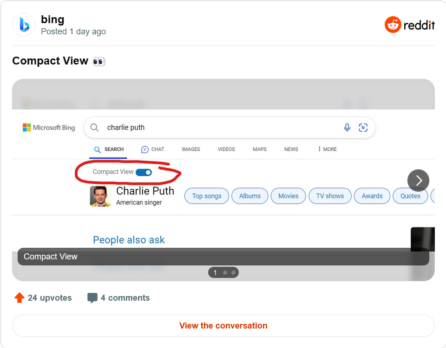
Task: Click the gallery page indicator showing 1
Action: click(x=223, y=273)
